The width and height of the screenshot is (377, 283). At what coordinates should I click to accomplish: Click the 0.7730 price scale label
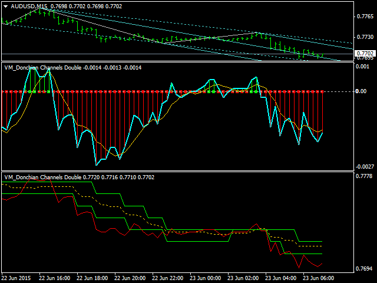(365, 37)
